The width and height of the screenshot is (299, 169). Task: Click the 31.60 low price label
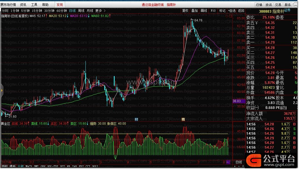click(13, 116)
